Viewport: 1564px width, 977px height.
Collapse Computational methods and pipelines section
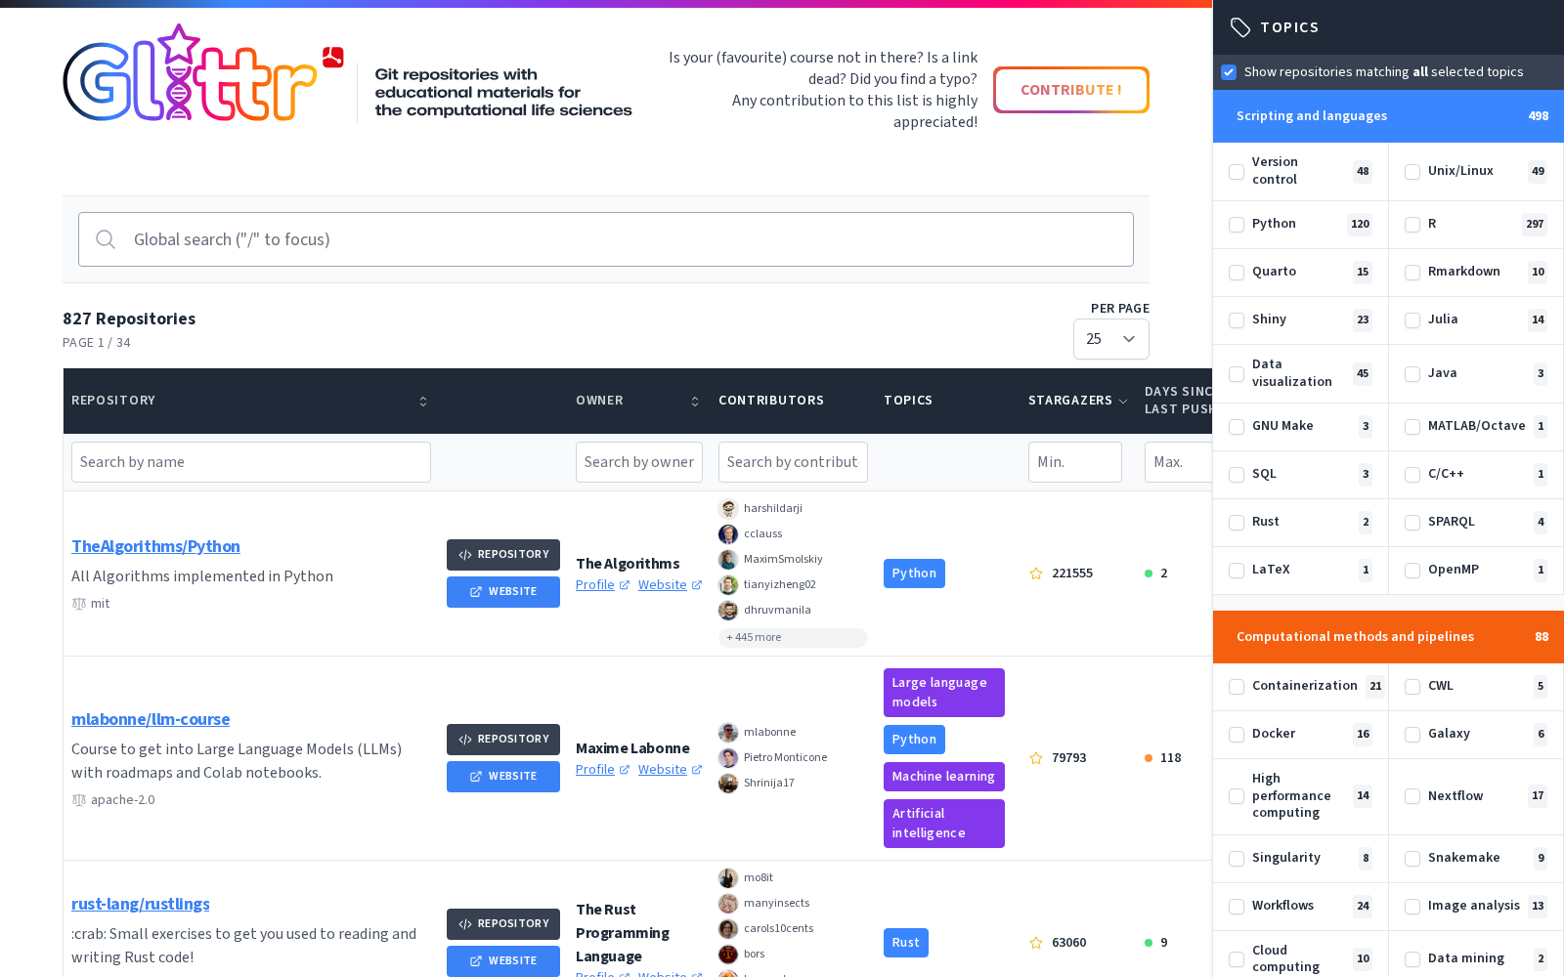tap(1388, 637)
